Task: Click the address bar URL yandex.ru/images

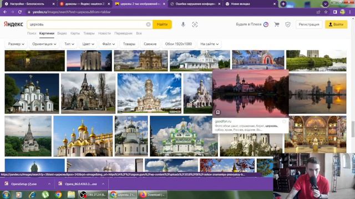Action: point(72,12)
